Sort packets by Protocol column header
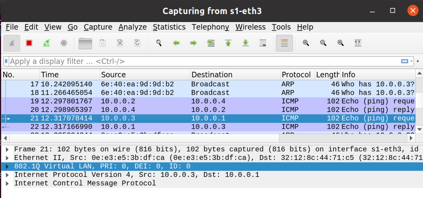Screen dimensions: 423x198 [296, 75]
